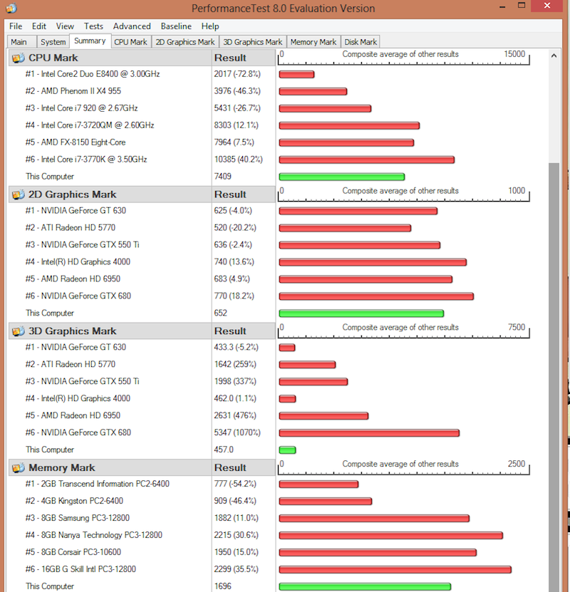570x592 pixels.
Task: Switch to the System tab
Action: [x=53, y=42]
